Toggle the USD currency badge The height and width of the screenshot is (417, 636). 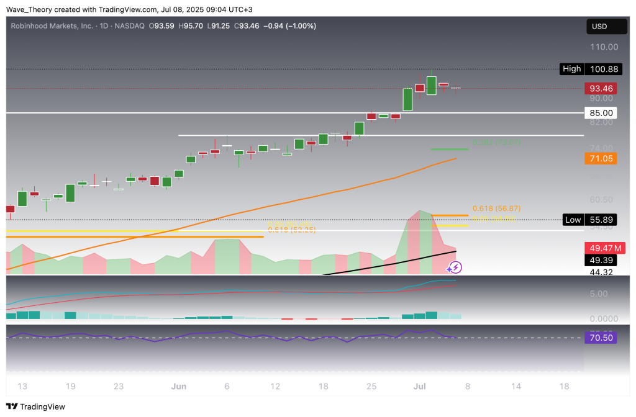tap(606, 26)
